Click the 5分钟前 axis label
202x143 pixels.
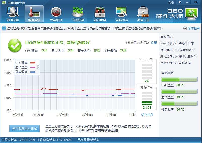pos(18,115)
